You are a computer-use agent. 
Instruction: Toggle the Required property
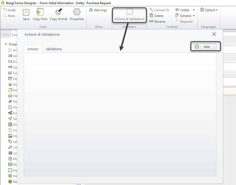click(x=184, y=22)
